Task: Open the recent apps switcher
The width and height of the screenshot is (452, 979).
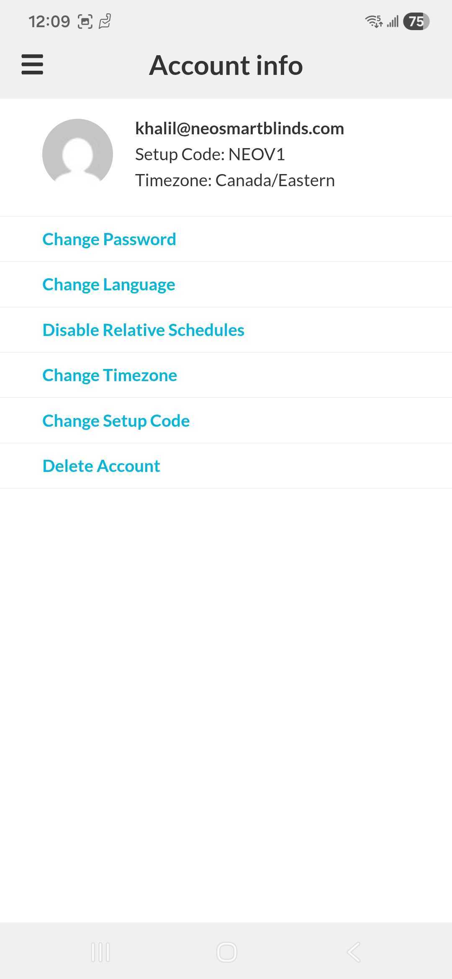Action: (x=100, y=952)
